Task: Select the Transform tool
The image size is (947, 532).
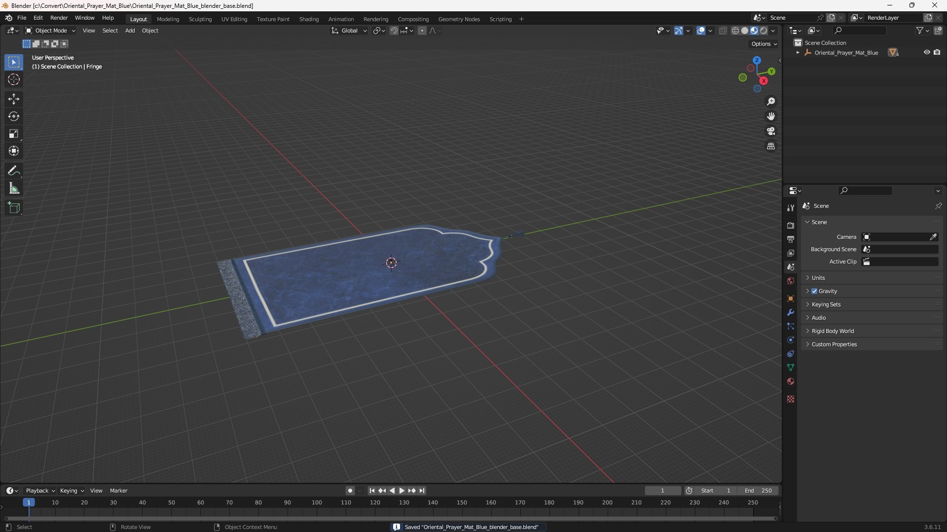Action: pos(14,151)
